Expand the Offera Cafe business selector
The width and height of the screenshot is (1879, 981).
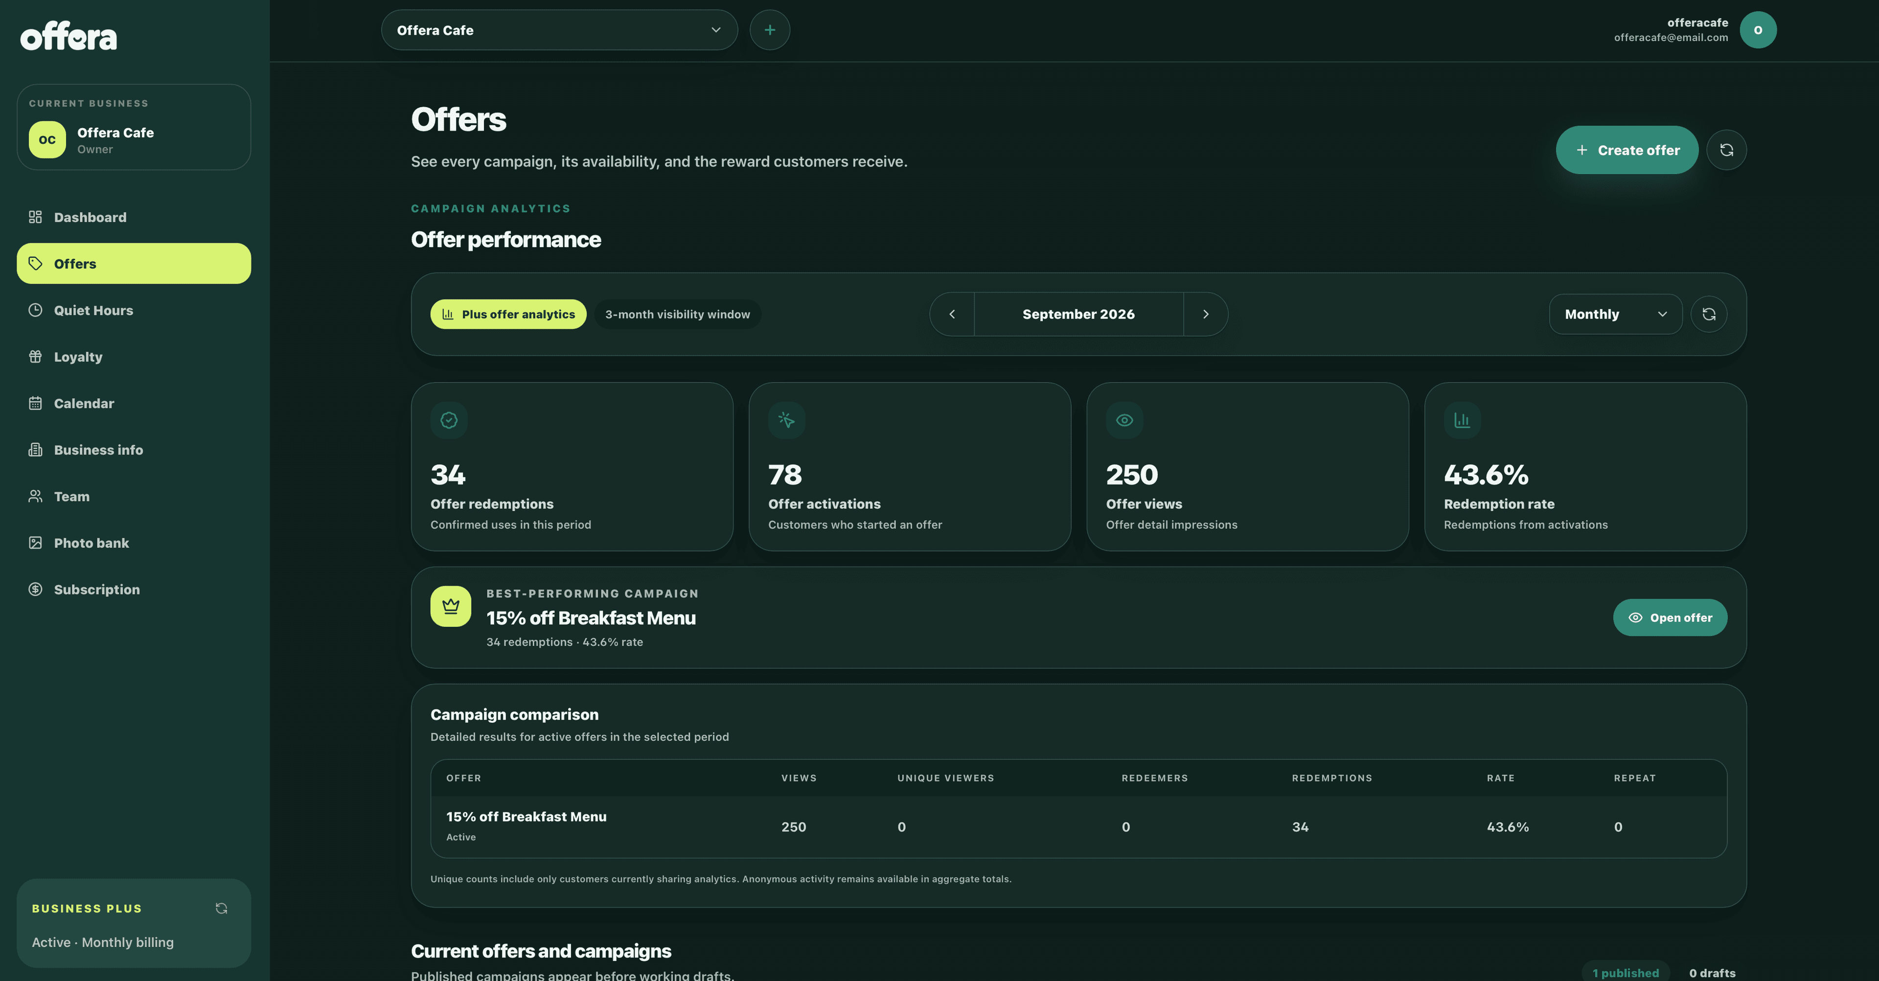point(559,30)
